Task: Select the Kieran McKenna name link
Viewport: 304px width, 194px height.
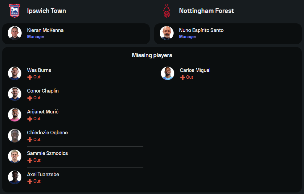Action: coord(45,30)
